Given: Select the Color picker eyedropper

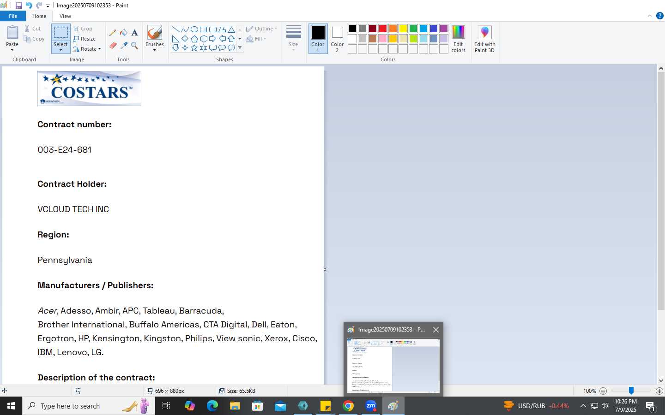Looking at the screenshot, I should click(x=124, y=45).
